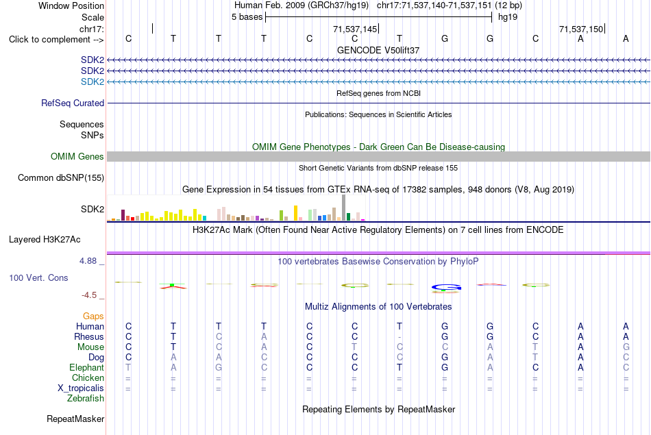The width and height of the screenshot is (651, 435).
Task: Click the X_tropicalis alignment row label
Action: point(81,388)
